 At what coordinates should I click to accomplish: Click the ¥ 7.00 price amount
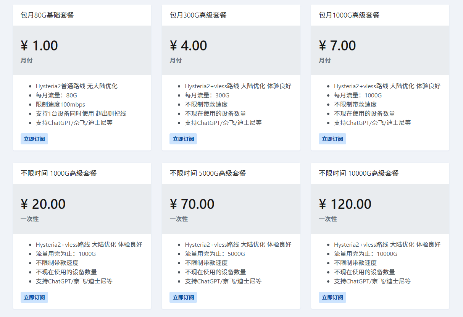[337, 46]
